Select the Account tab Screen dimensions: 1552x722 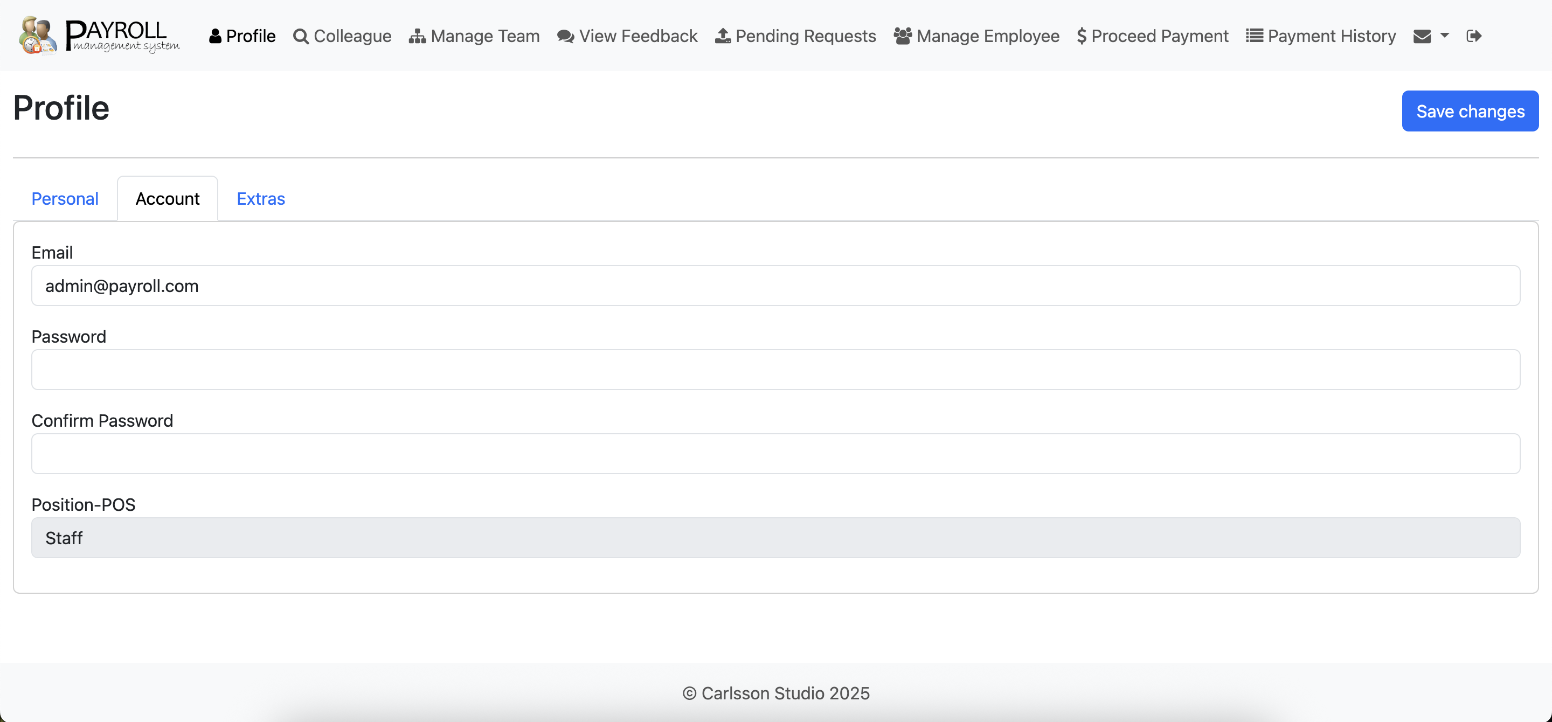tap(168, 199)
